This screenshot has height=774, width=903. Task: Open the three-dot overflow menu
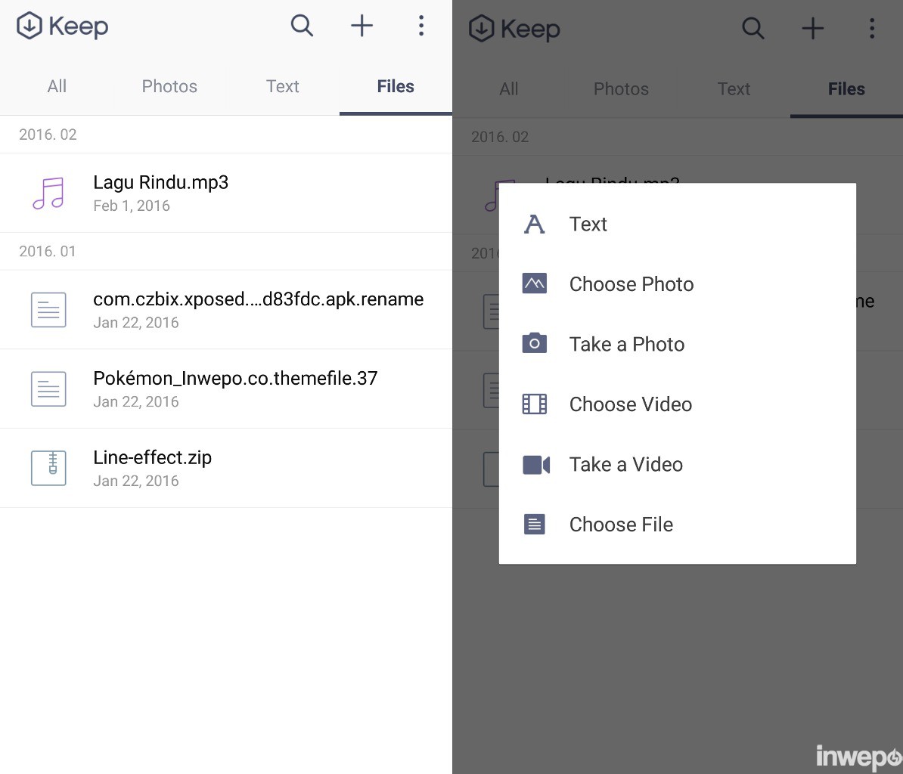[420, 25]
